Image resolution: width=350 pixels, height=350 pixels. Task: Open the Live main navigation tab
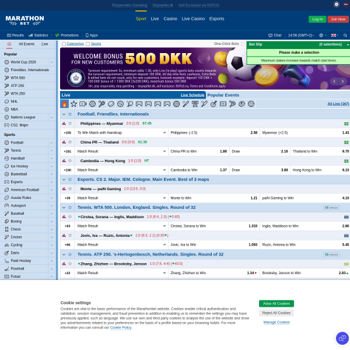[155, 19]
